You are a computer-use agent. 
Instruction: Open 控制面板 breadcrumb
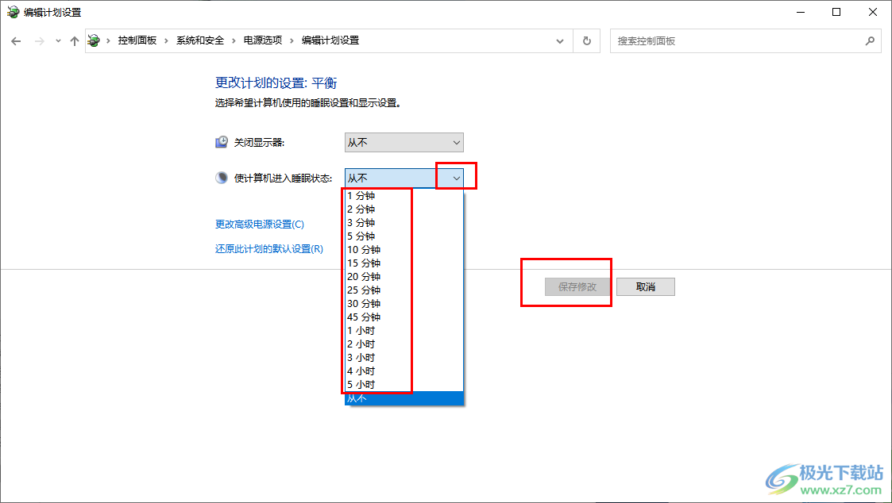[x=137, y=40]
